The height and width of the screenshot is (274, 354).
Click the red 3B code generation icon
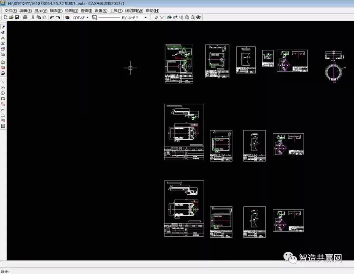click(3, 68)
